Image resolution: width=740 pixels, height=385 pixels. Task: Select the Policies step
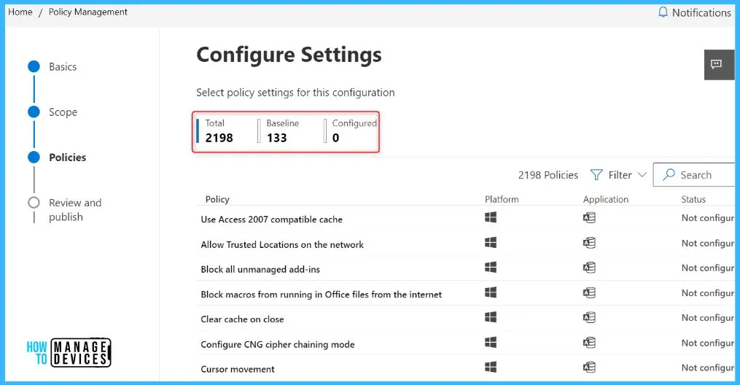pyautogui.click(x=67, y=157)
